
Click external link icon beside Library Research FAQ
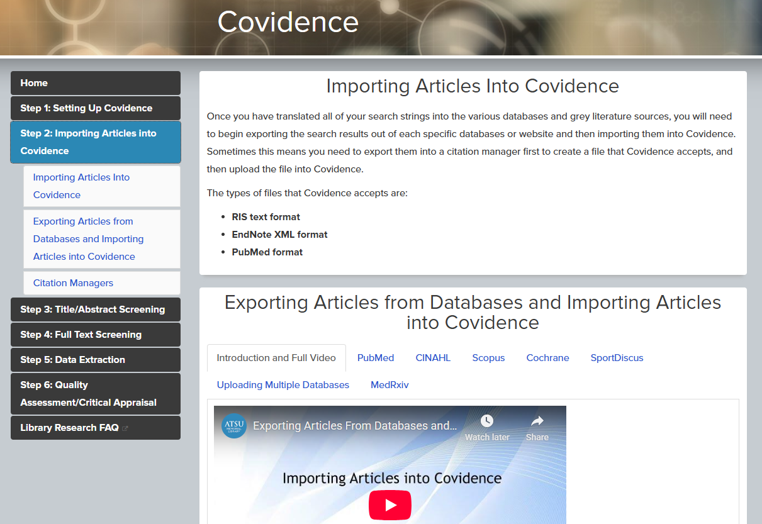tap(125, 428)
